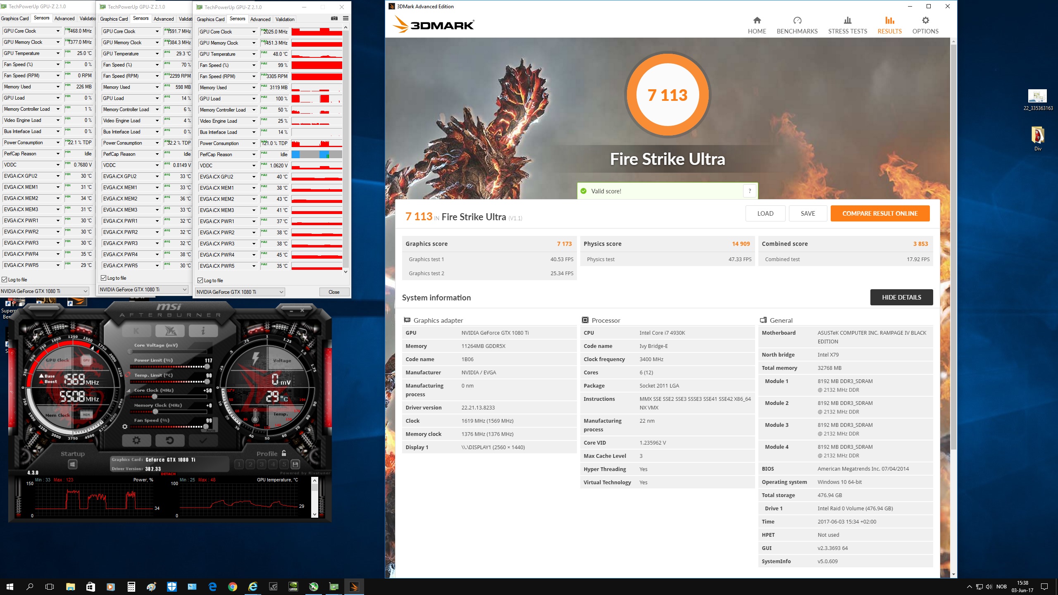The image size is (1058, 595).
Task: Open the Afterburner information (i) button
Action: point(203,331)
